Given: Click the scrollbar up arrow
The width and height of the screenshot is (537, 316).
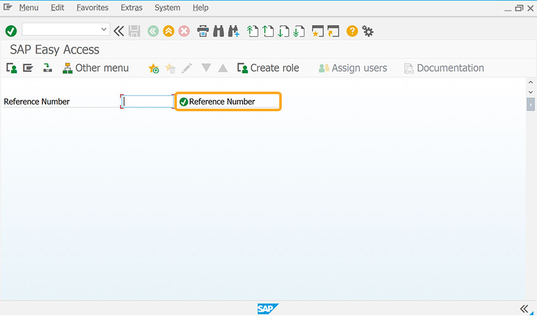Looking at the screenshot, I should pos(531,82).
